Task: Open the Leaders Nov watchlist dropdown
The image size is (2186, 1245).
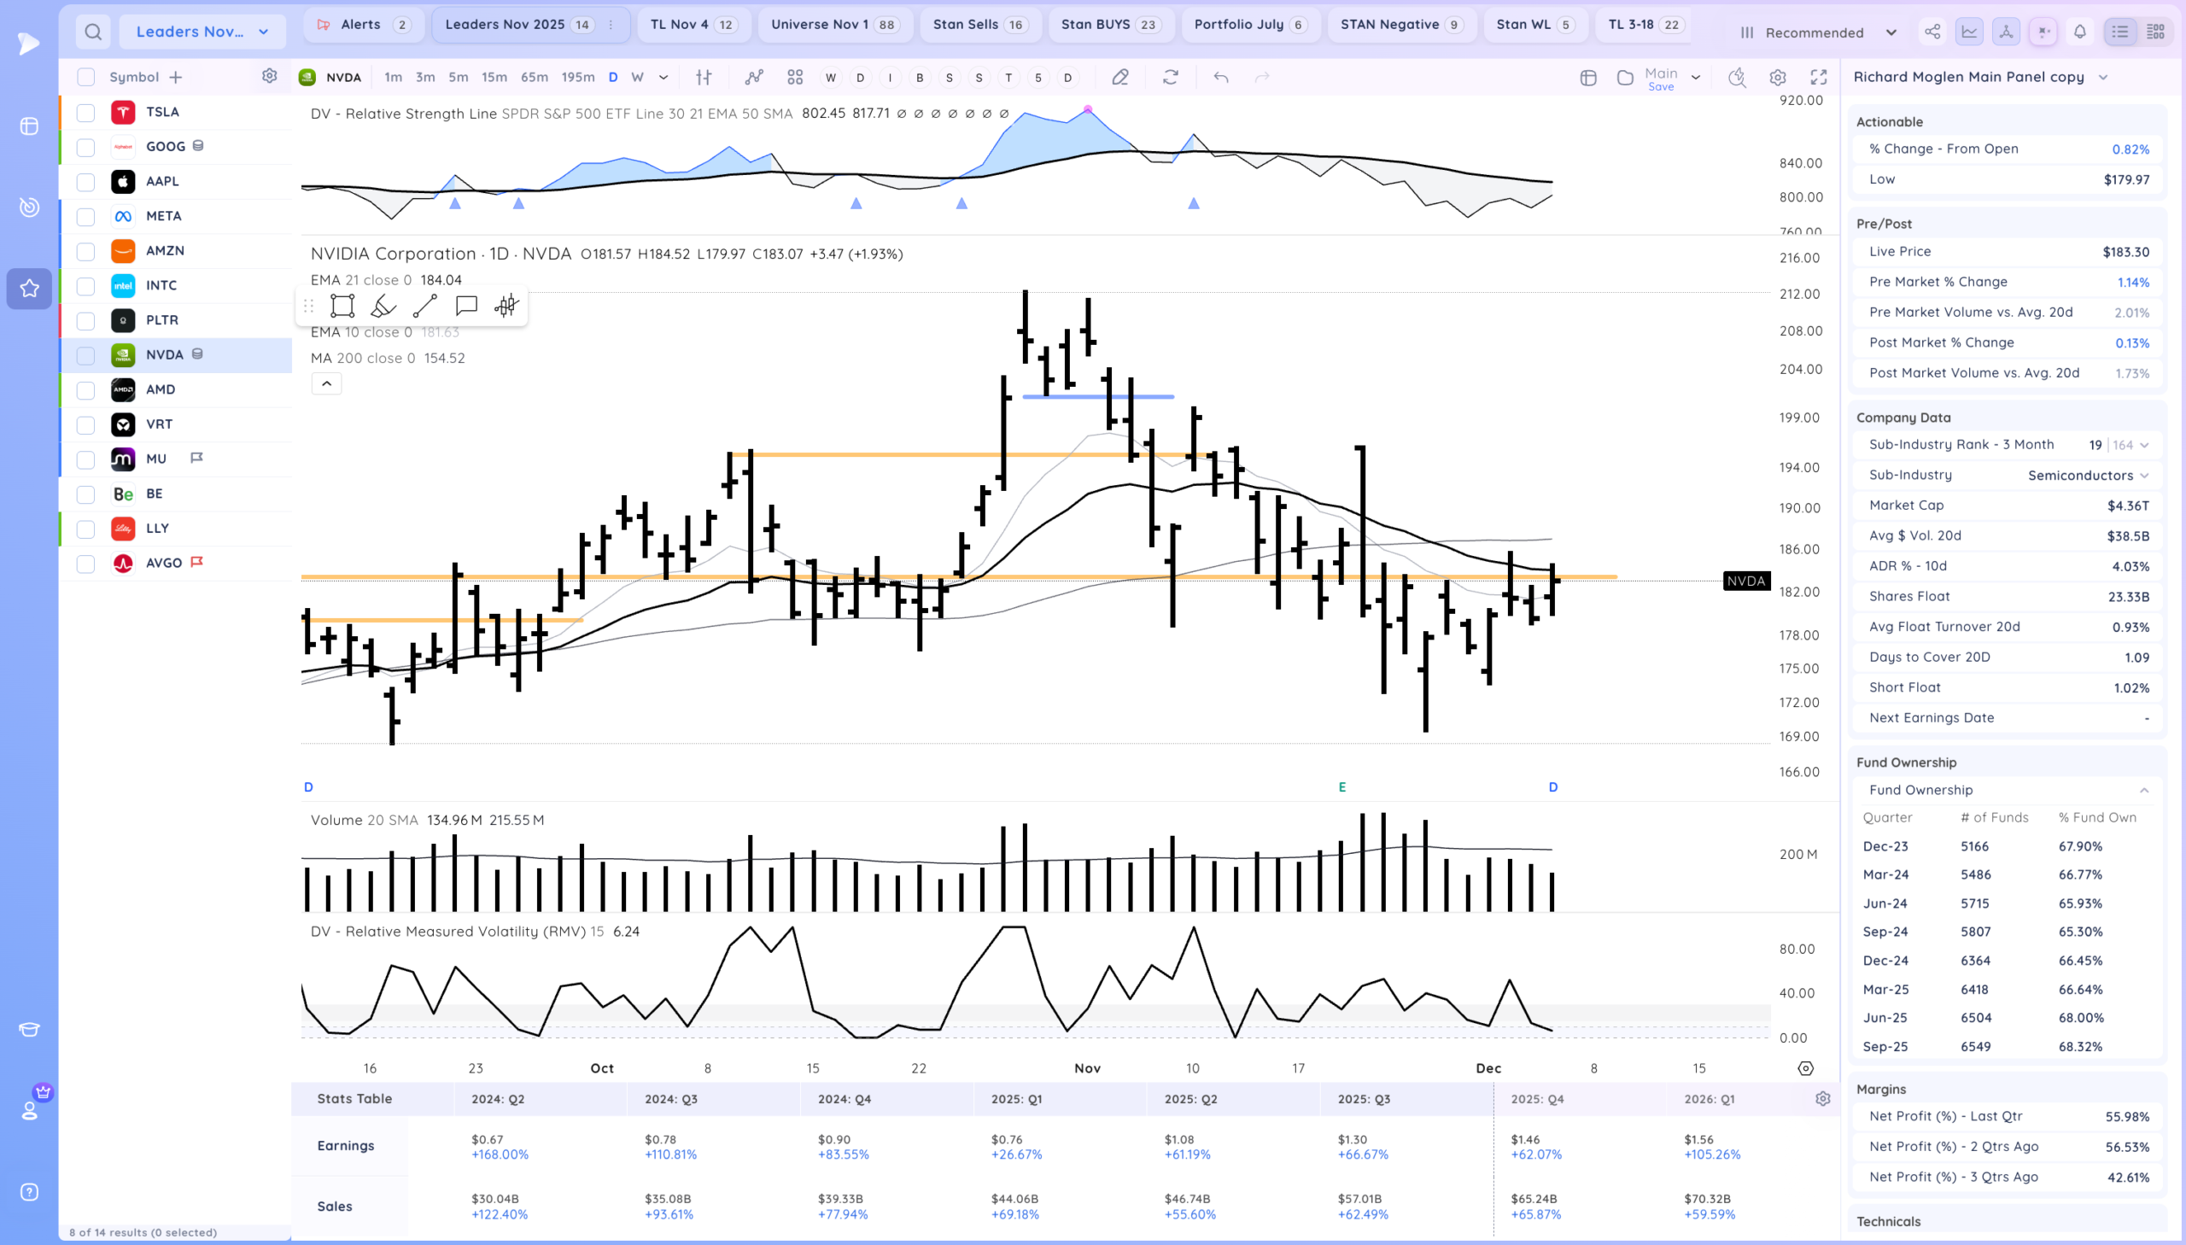Action: 202,32
